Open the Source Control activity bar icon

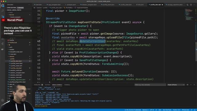click(x=2, y=16)
